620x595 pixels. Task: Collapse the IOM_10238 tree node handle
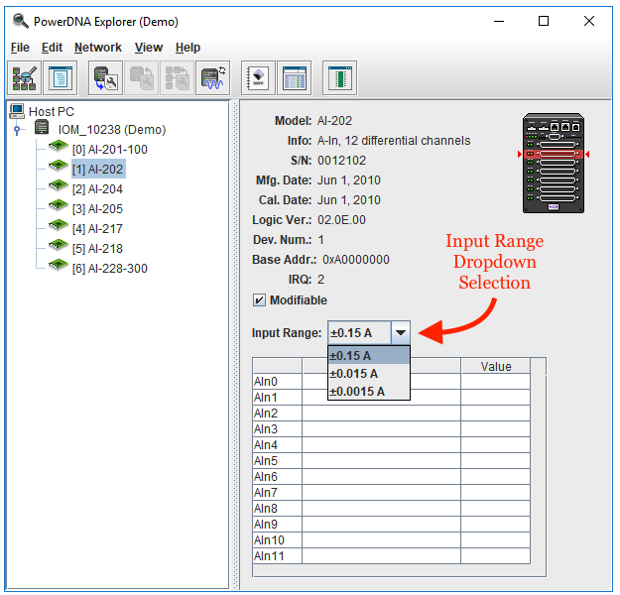pos(17,130)
